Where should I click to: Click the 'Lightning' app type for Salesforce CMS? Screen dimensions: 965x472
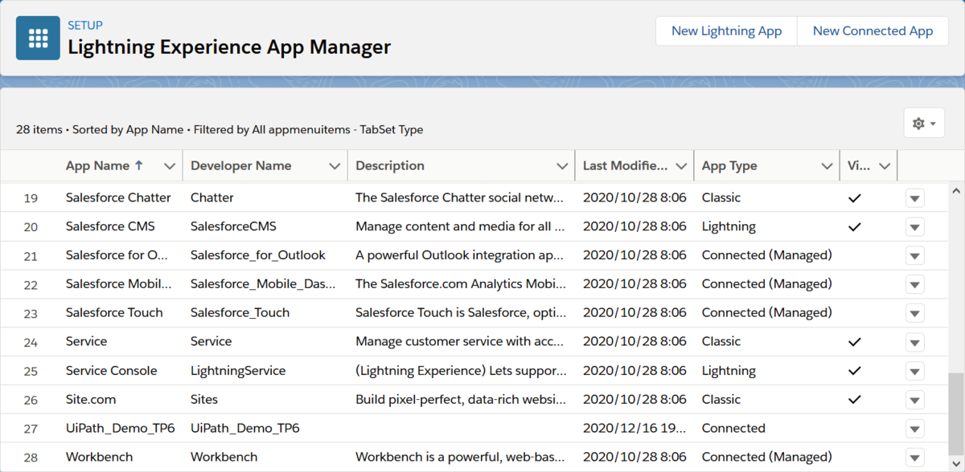729,226
